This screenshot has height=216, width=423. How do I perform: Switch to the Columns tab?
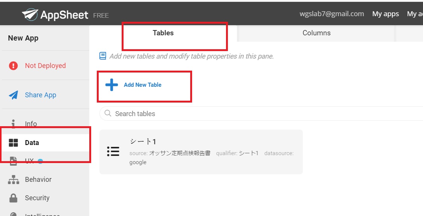[316, 33]
